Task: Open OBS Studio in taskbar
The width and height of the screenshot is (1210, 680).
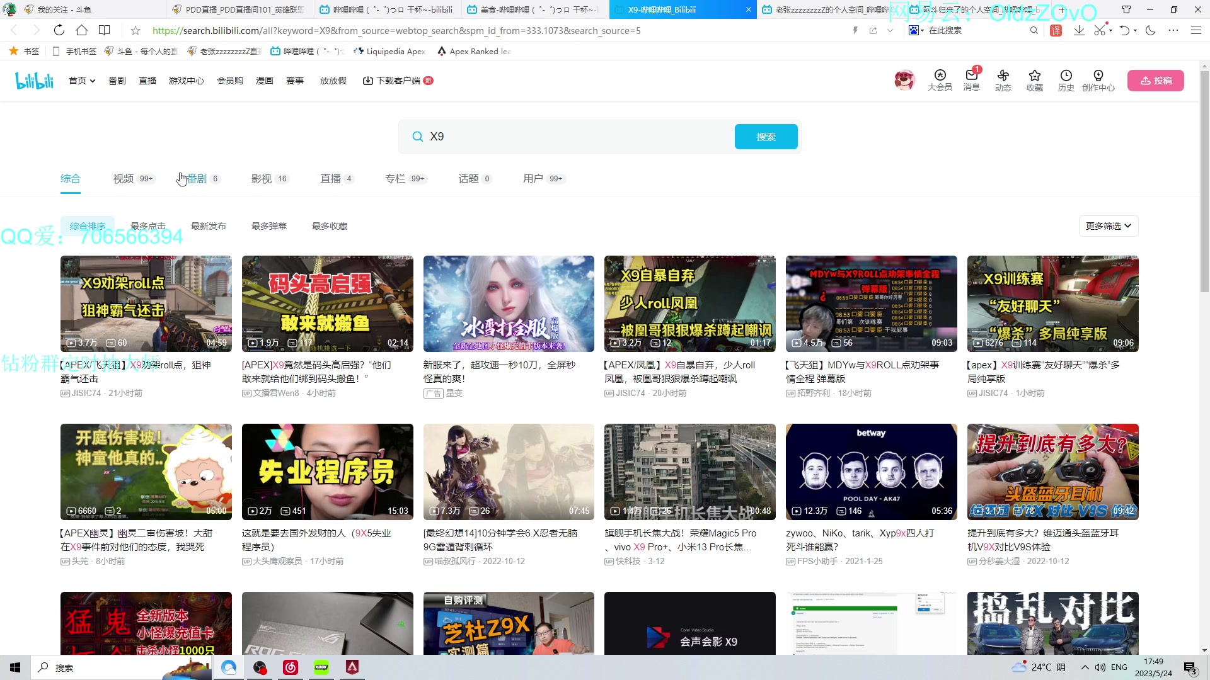Action: [x=260, y=667]
